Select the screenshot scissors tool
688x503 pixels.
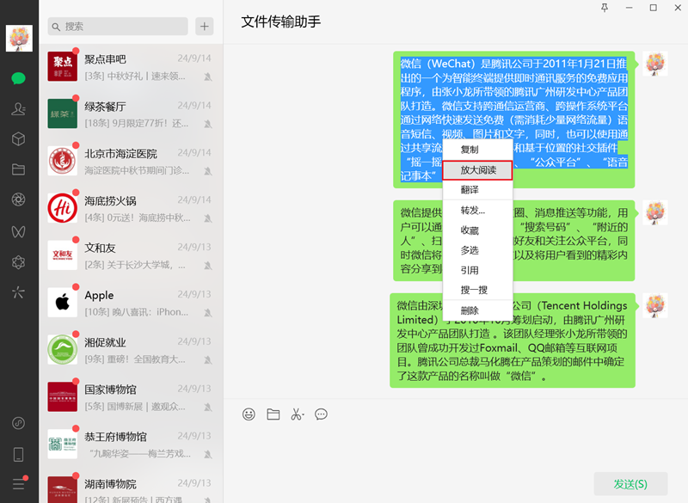click(296, 414)
